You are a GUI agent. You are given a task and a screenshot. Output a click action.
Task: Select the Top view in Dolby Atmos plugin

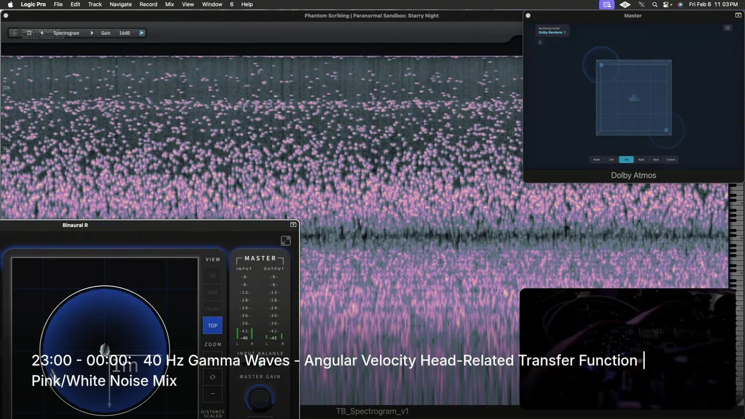pyautogui.click(x=626, y=159)
